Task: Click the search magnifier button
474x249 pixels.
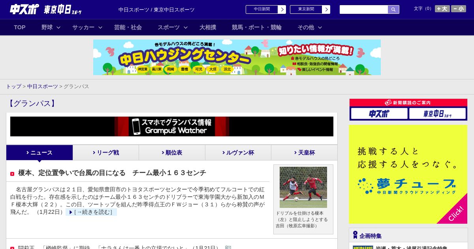Action: point(393,9)
